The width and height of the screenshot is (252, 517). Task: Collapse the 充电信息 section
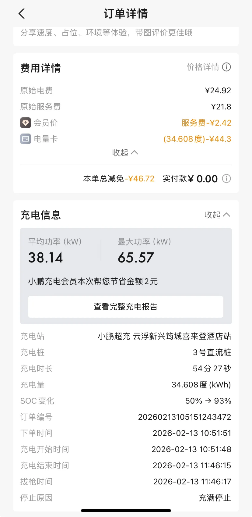point(217,215)
